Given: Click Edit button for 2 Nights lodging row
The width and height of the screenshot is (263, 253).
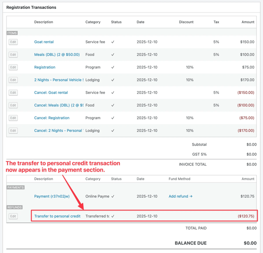Looking at the screenshot, I should pos(13,80).
